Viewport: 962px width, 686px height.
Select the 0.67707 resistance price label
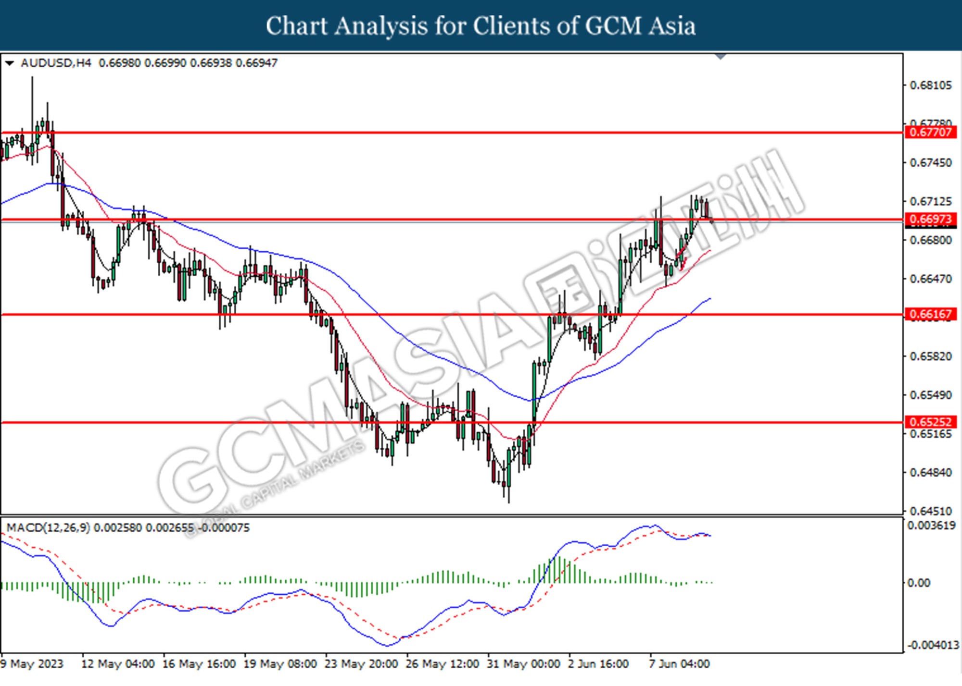click(931, 132)
